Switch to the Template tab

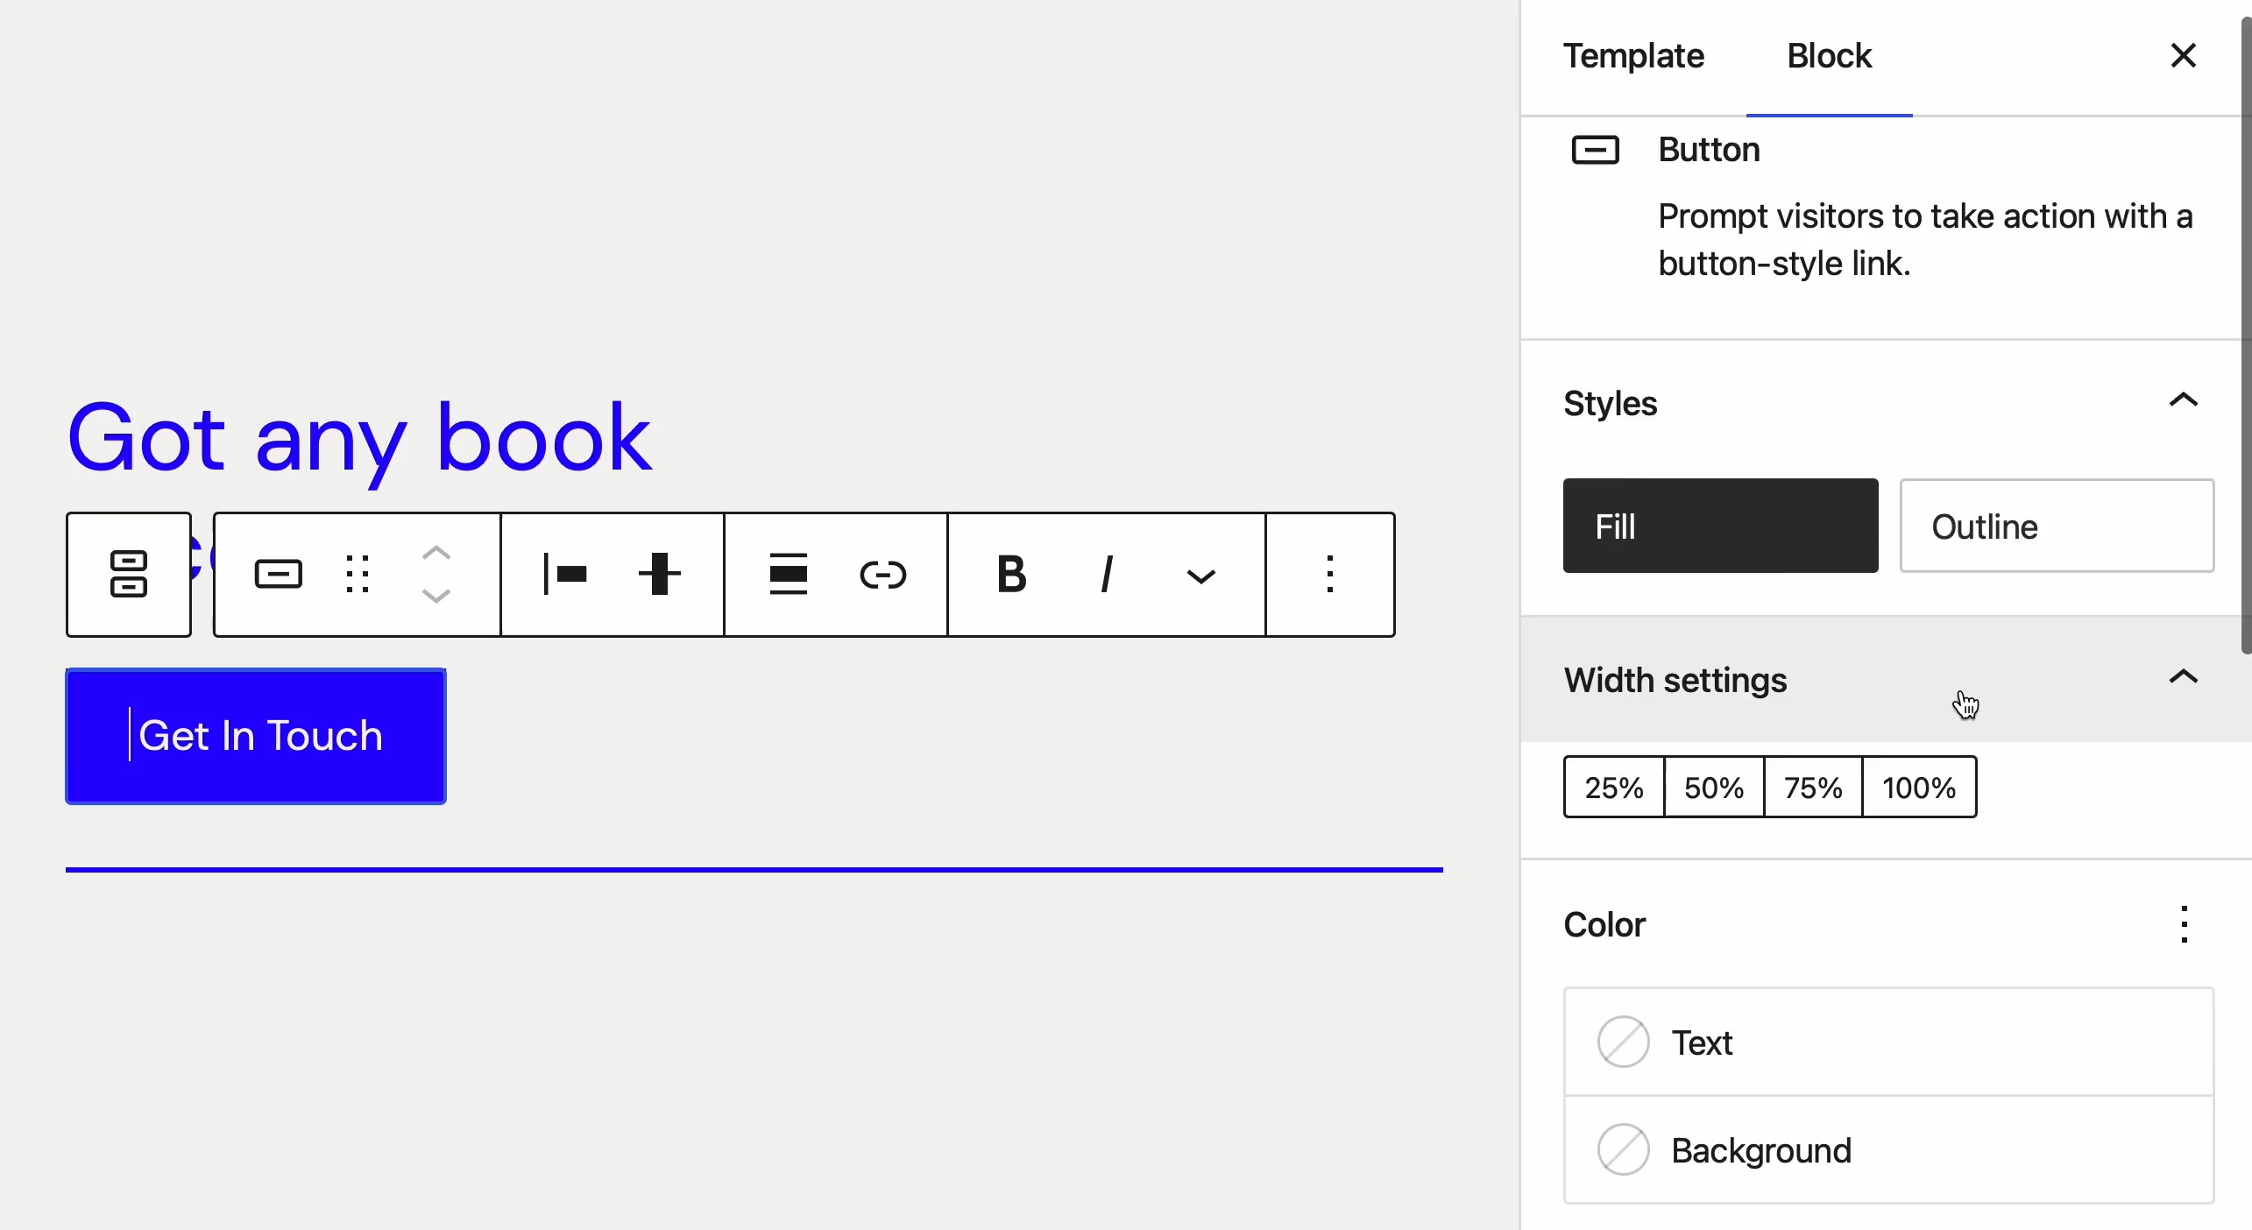[x=1636, y=56]
